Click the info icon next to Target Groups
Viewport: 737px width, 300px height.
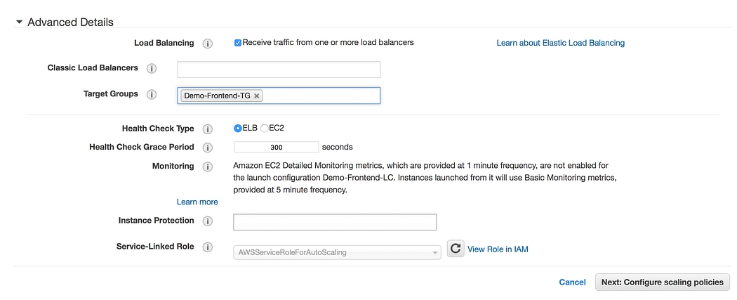[x=152, y=95]
